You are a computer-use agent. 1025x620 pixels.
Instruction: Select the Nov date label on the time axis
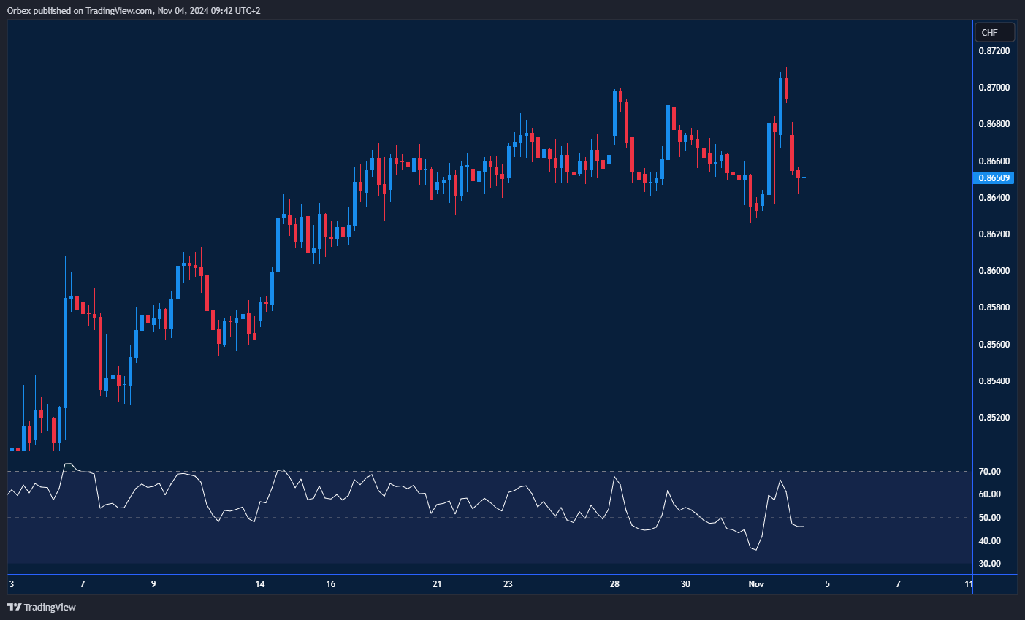click(x=756, y=584)
